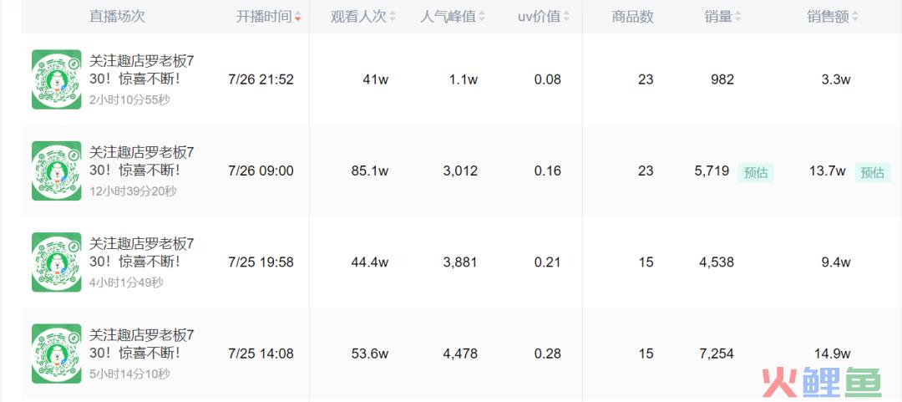
Task: Sort by 销售额 column arrow icon
Action: [x=855, y=17]
